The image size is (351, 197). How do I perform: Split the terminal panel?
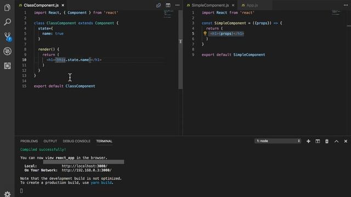point(318,141)
